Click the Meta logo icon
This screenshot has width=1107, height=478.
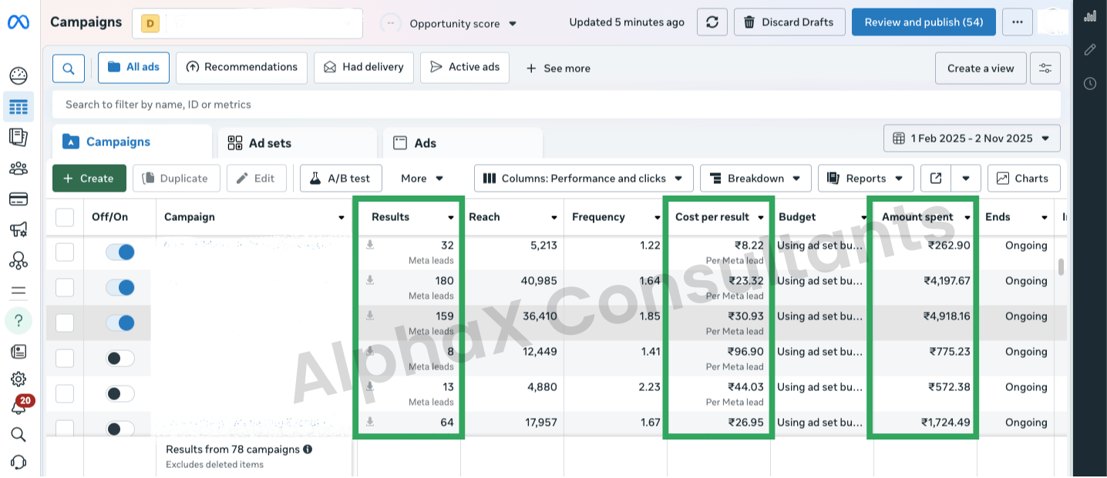pos(19,22)
